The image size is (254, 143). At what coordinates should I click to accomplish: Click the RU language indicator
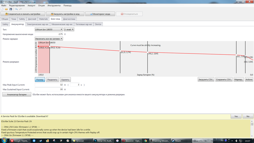(222, 140)
